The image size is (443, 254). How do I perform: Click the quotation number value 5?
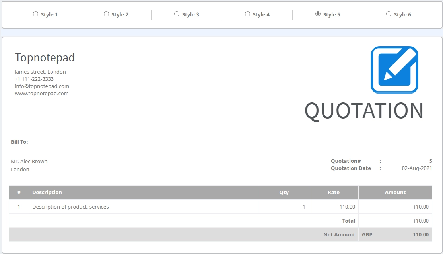(431, 161)
